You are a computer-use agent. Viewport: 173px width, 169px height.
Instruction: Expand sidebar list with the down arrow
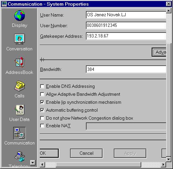point(33,163)
